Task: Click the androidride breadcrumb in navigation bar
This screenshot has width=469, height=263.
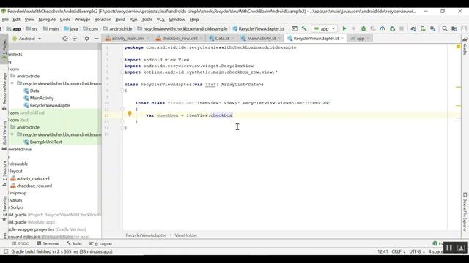Action: pyautogui.click(x=120, y=29)
